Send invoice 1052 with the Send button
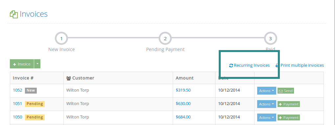Image resolution: width=335 pixels, height=125 pixels. 286,91
